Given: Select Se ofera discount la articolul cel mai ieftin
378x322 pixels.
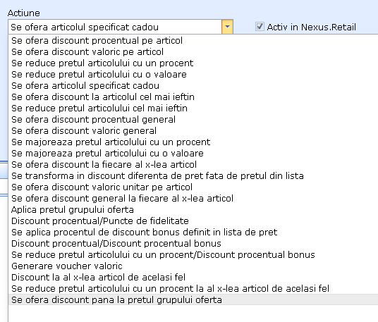Looking at the screenshot, I should (x=193, y=97).
